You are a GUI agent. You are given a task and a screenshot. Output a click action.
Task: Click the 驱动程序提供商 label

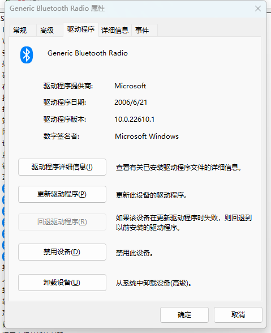click(x=68, y=86)
